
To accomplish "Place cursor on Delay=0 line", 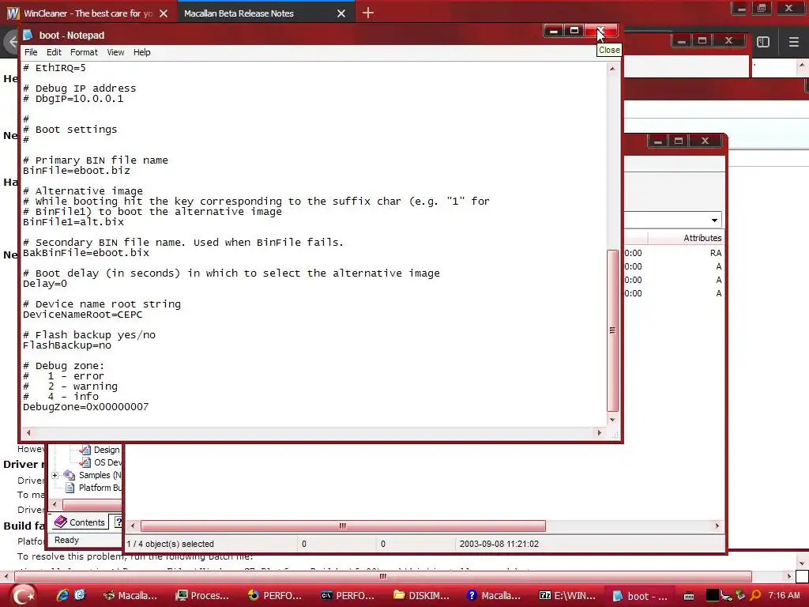I will tap(45, 284).
